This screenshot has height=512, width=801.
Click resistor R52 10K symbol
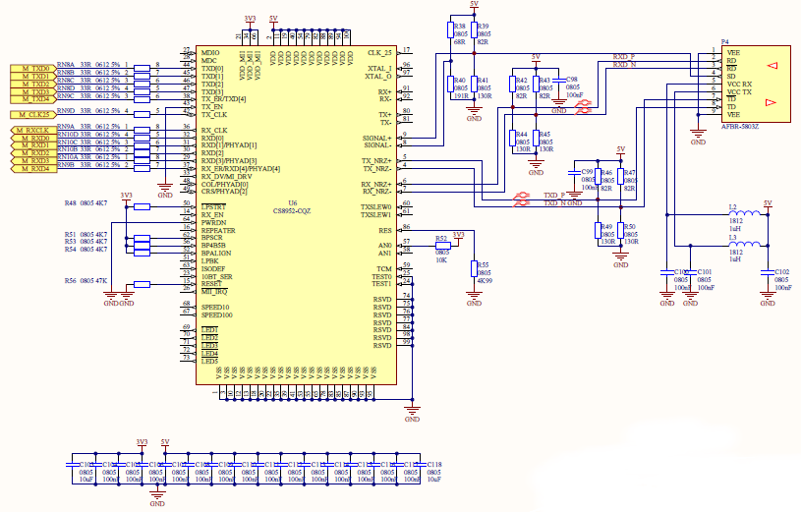tap(443, 246)
